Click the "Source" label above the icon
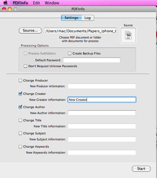 [128, 25]
